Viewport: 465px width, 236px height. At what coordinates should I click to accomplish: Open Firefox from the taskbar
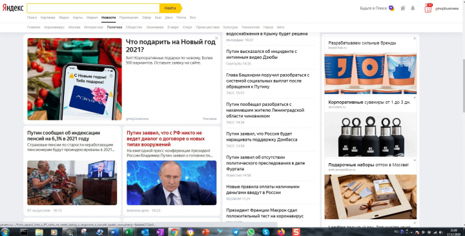(x=281, y=232)
